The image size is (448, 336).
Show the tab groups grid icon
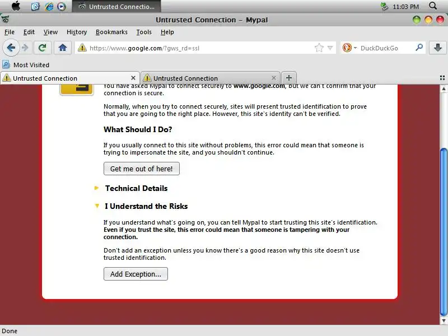click(442, 78)
